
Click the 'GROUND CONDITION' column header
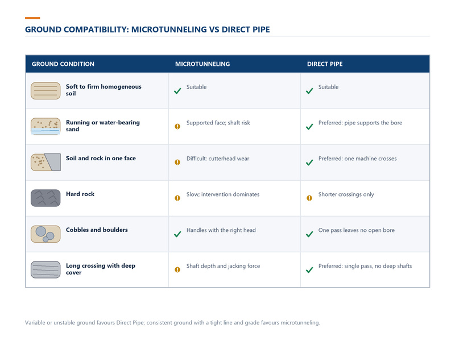point(63,64)
